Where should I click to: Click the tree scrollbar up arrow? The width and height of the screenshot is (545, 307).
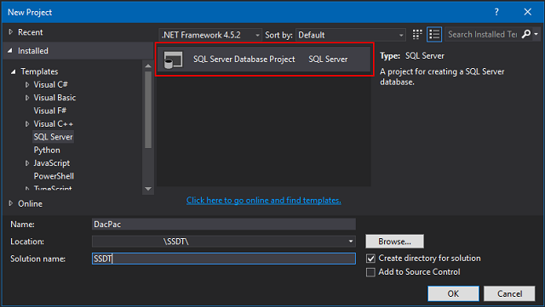148,65
